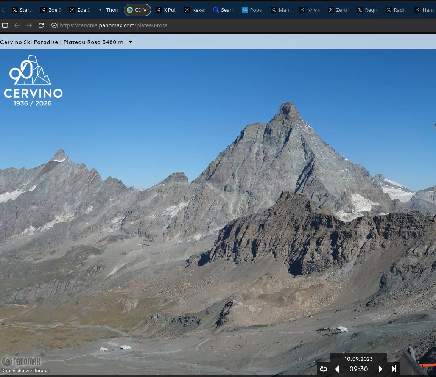Image resolution: width=436 pixels, height=377 pixels.
Task: Reload the page
Action: tap(41, 26)
